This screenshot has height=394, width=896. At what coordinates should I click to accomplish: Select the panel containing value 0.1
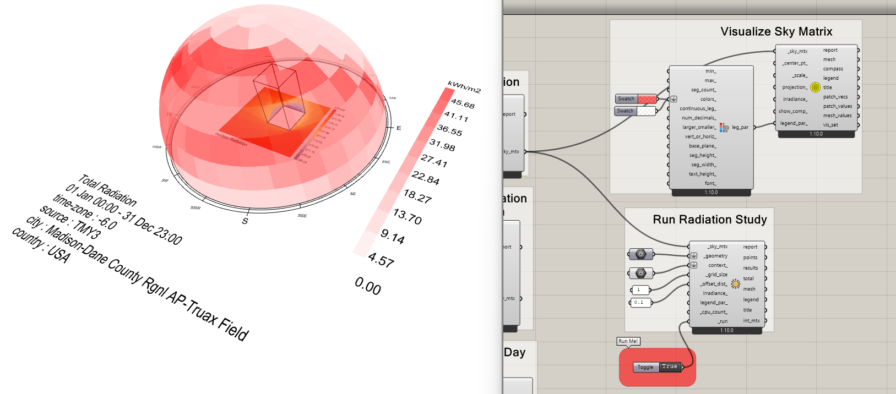(x=640, y=302)
